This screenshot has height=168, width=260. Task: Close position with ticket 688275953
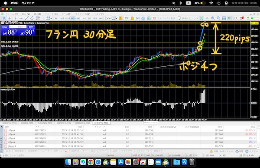[254, 130]
